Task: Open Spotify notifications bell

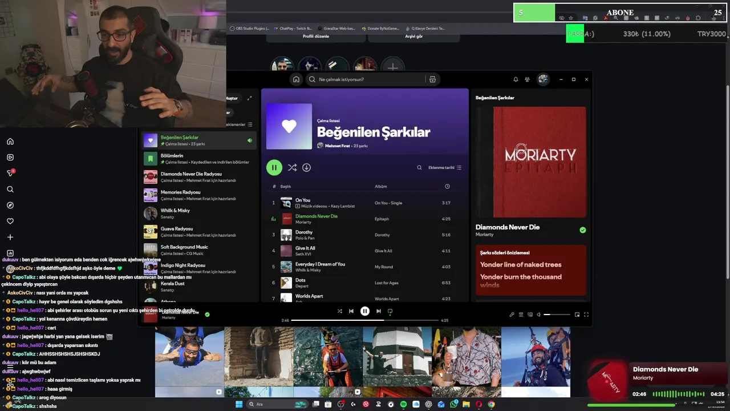Action: coord(516,79)
